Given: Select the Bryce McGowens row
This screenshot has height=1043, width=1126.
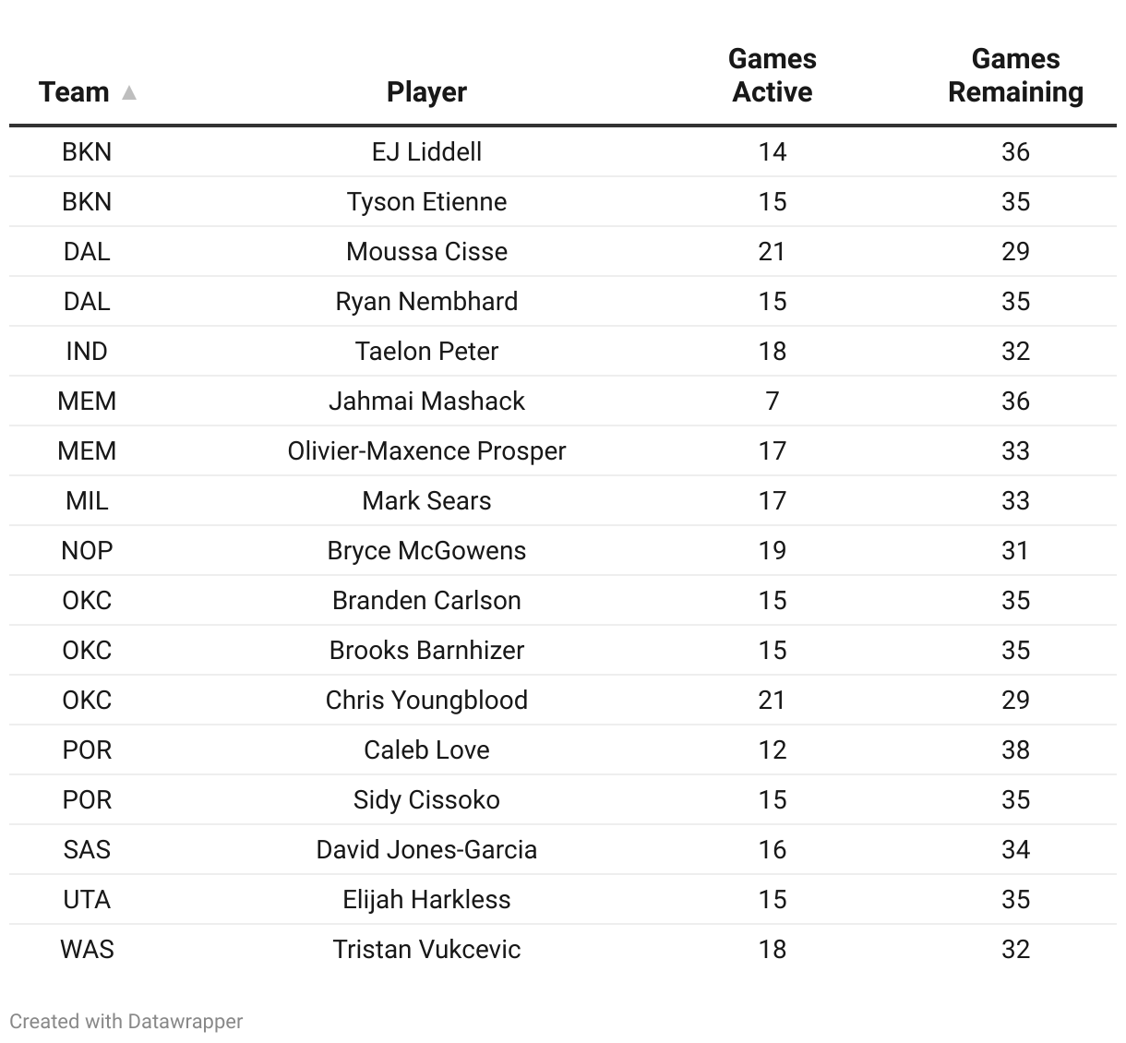Looking at the screenshot, I should (x=563, y=550).
